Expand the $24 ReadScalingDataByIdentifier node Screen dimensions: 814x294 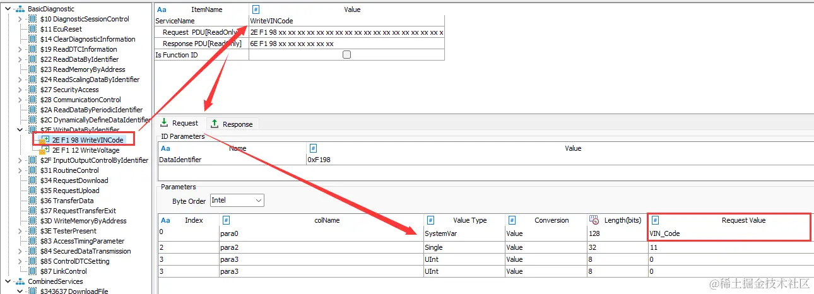20,79
